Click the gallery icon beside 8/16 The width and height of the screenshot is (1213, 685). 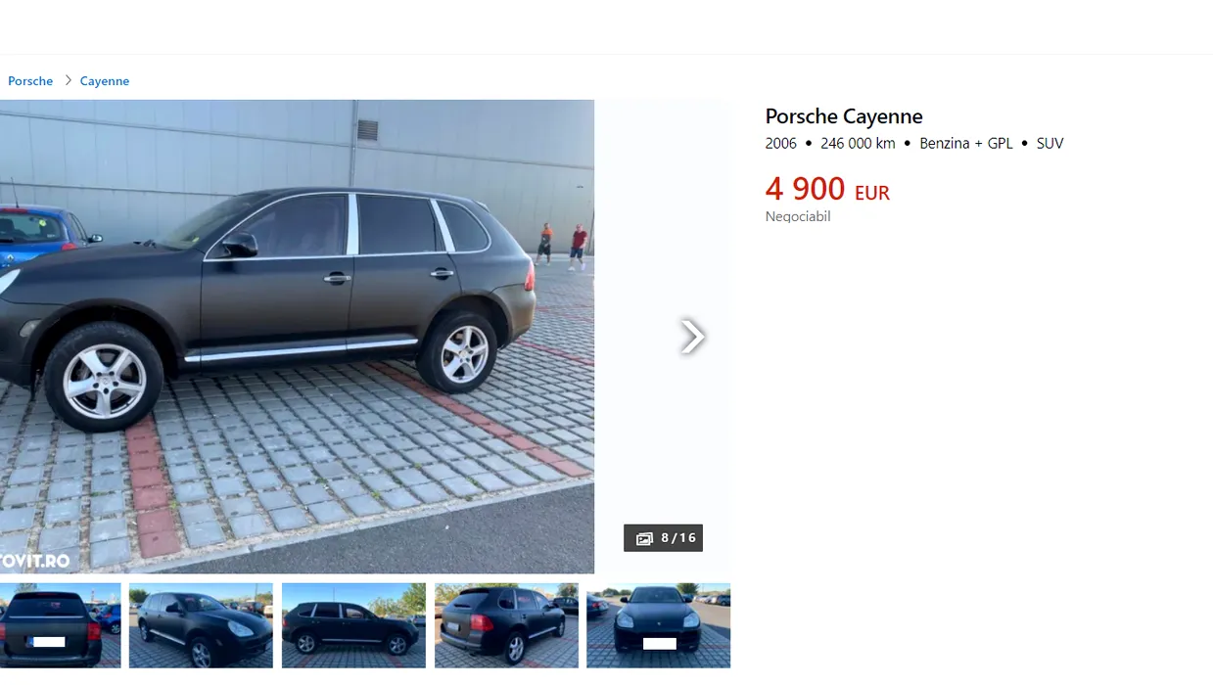point(644,538)
